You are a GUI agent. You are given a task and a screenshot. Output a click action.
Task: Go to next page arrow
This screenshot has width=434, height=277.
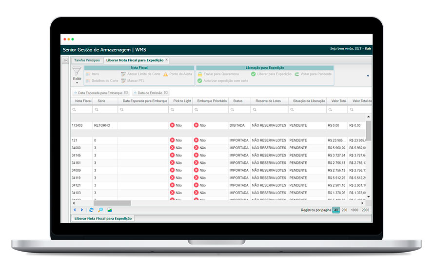[x=81, y=210]
